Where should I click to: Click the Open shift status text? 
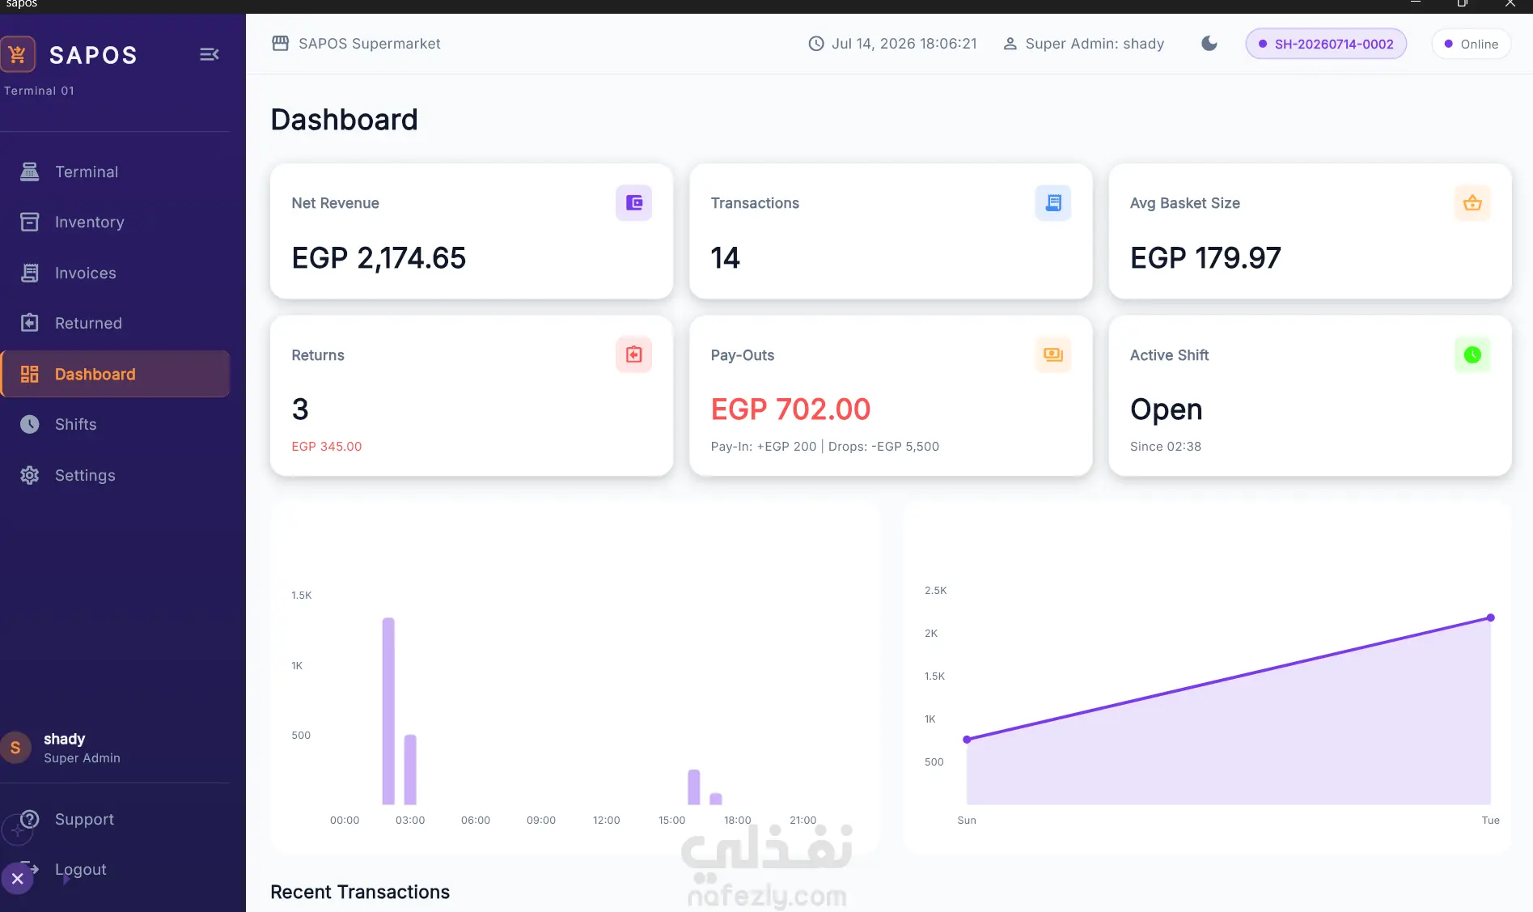[1167, 410]
